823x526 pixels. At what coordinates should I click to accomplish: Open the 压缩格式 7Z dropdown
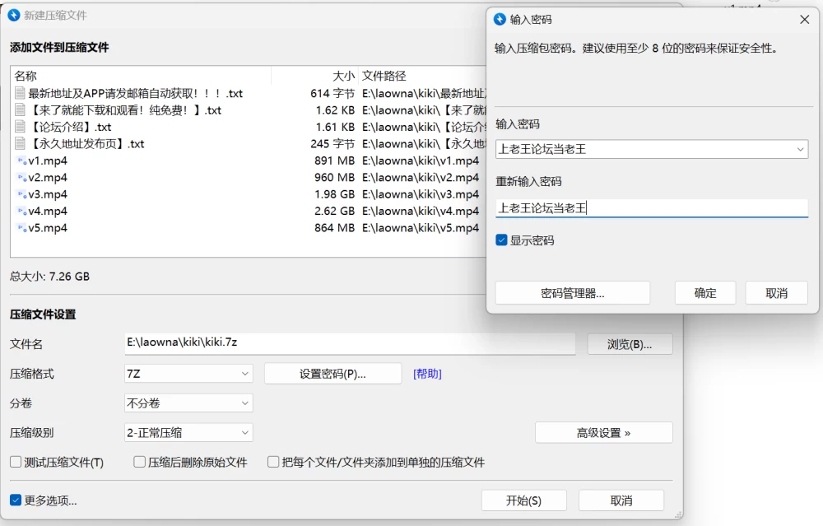pyautogui.click(x=188, y=374)
